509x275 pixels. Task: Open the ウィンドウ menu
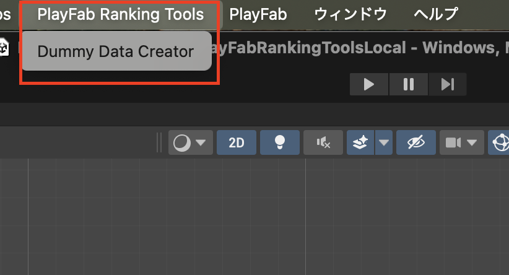point(350,14)
